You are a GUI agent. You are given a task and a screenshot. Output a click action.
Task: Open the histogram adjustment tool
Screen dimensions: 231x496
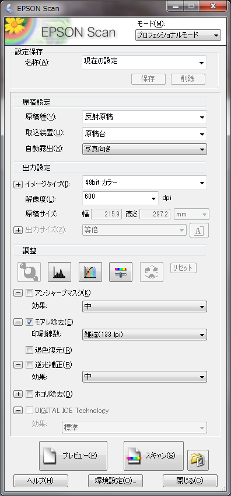click(60, 272)
